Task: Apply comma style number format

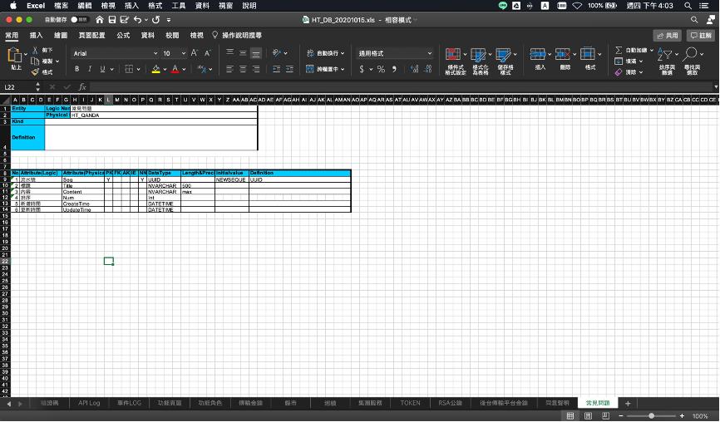Action: (x=394, y=69)
